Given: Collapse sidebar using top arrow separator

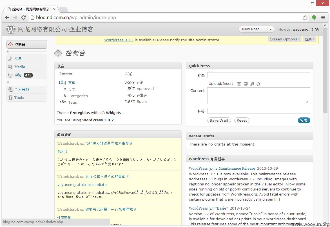Looking at the screenshot, I should pyautogui.click(x=8, y=51).
